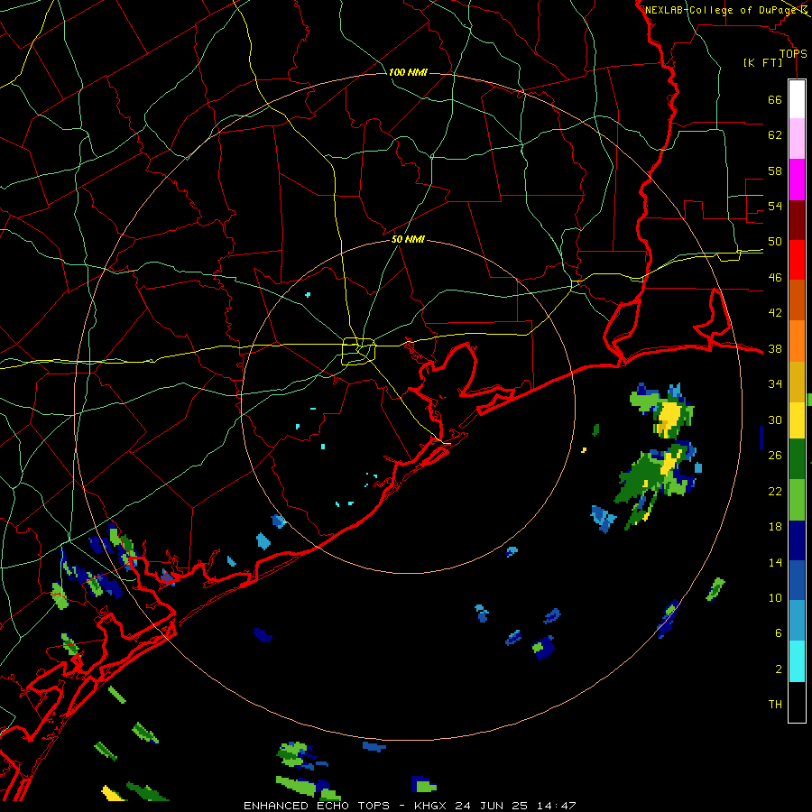Click the white 66 kft color swatch
The width and height of the screenshot is (812, 812).
[x=797, y=99]
